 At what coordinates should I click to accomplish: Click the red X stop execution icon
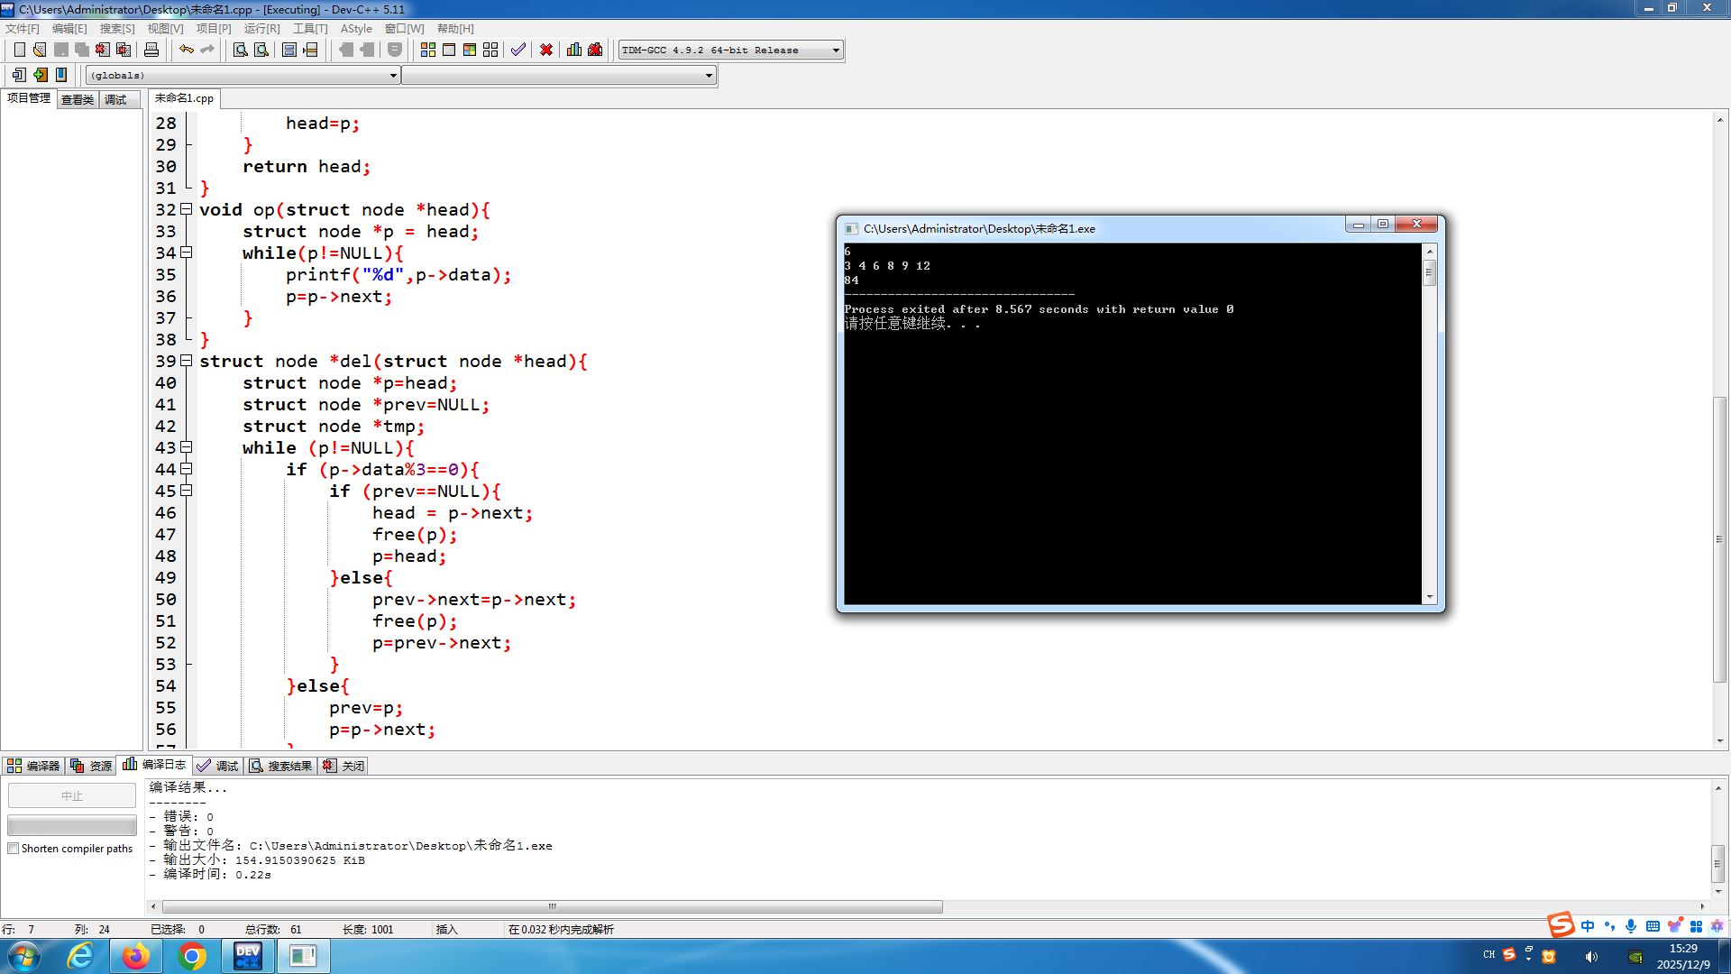546,50
